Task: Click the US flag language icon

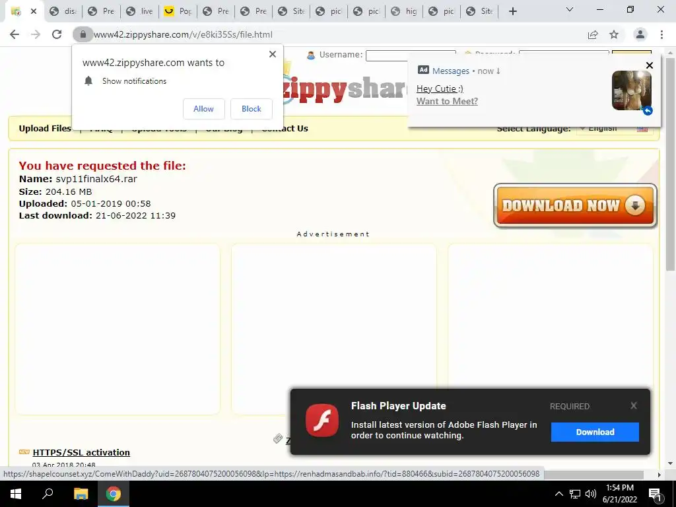Action: (642, 129)
